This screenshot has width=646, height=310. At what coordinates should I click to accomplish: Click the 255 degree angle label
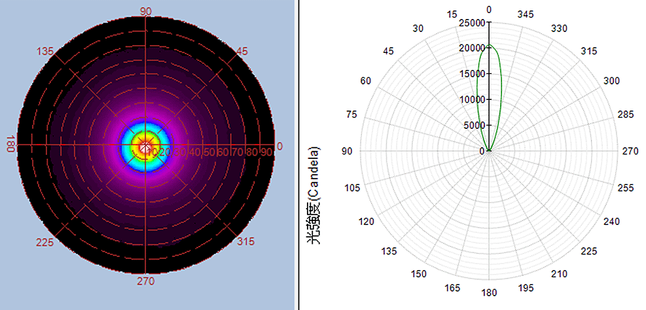pos(626,188)
